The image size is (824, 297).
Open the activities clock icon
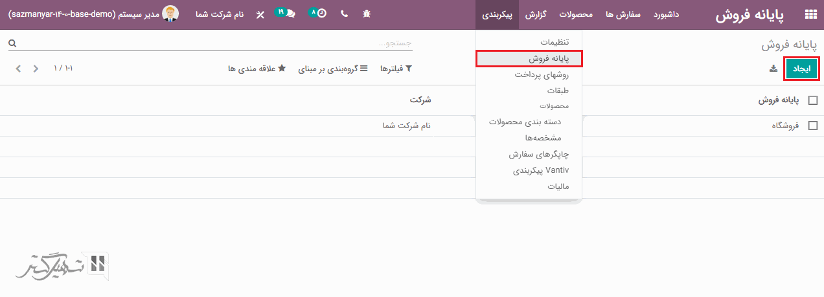coord(319,14)
